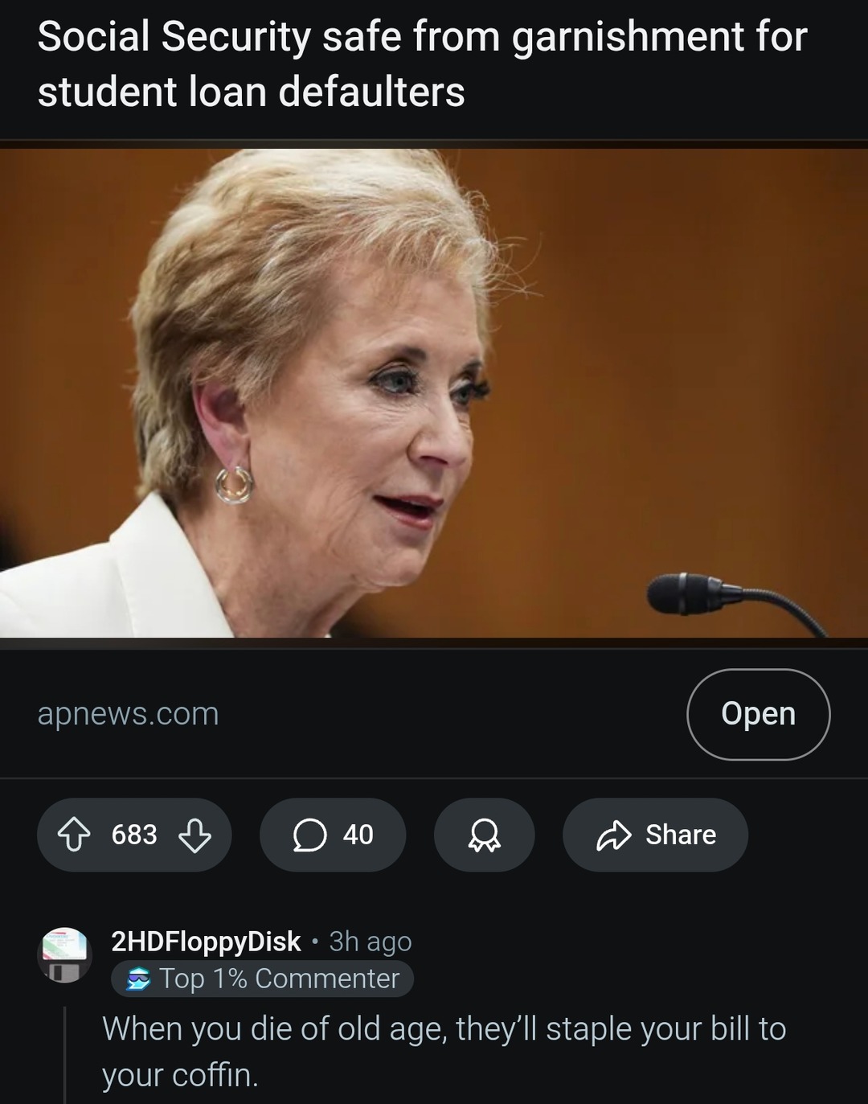
Task: Downvote the post with 683 votes
Action: (x=194, y=835)
